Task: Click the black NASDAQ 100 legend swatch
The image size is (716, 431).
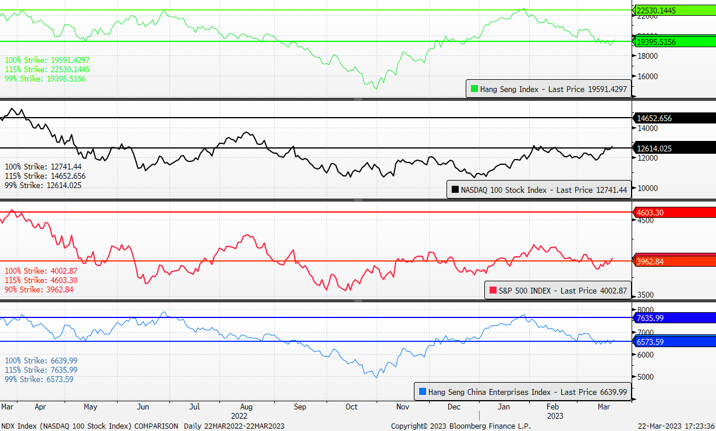Action: [x=455, y=189]
